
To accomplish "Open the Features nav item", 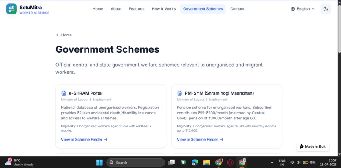I will click(x=137, y=9).
